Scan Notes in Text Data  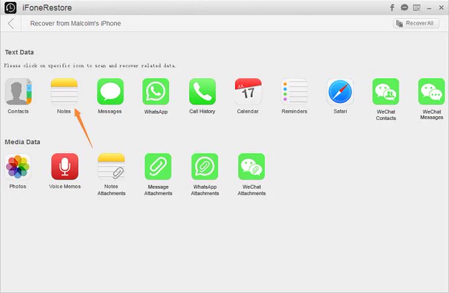pos(64,92)
